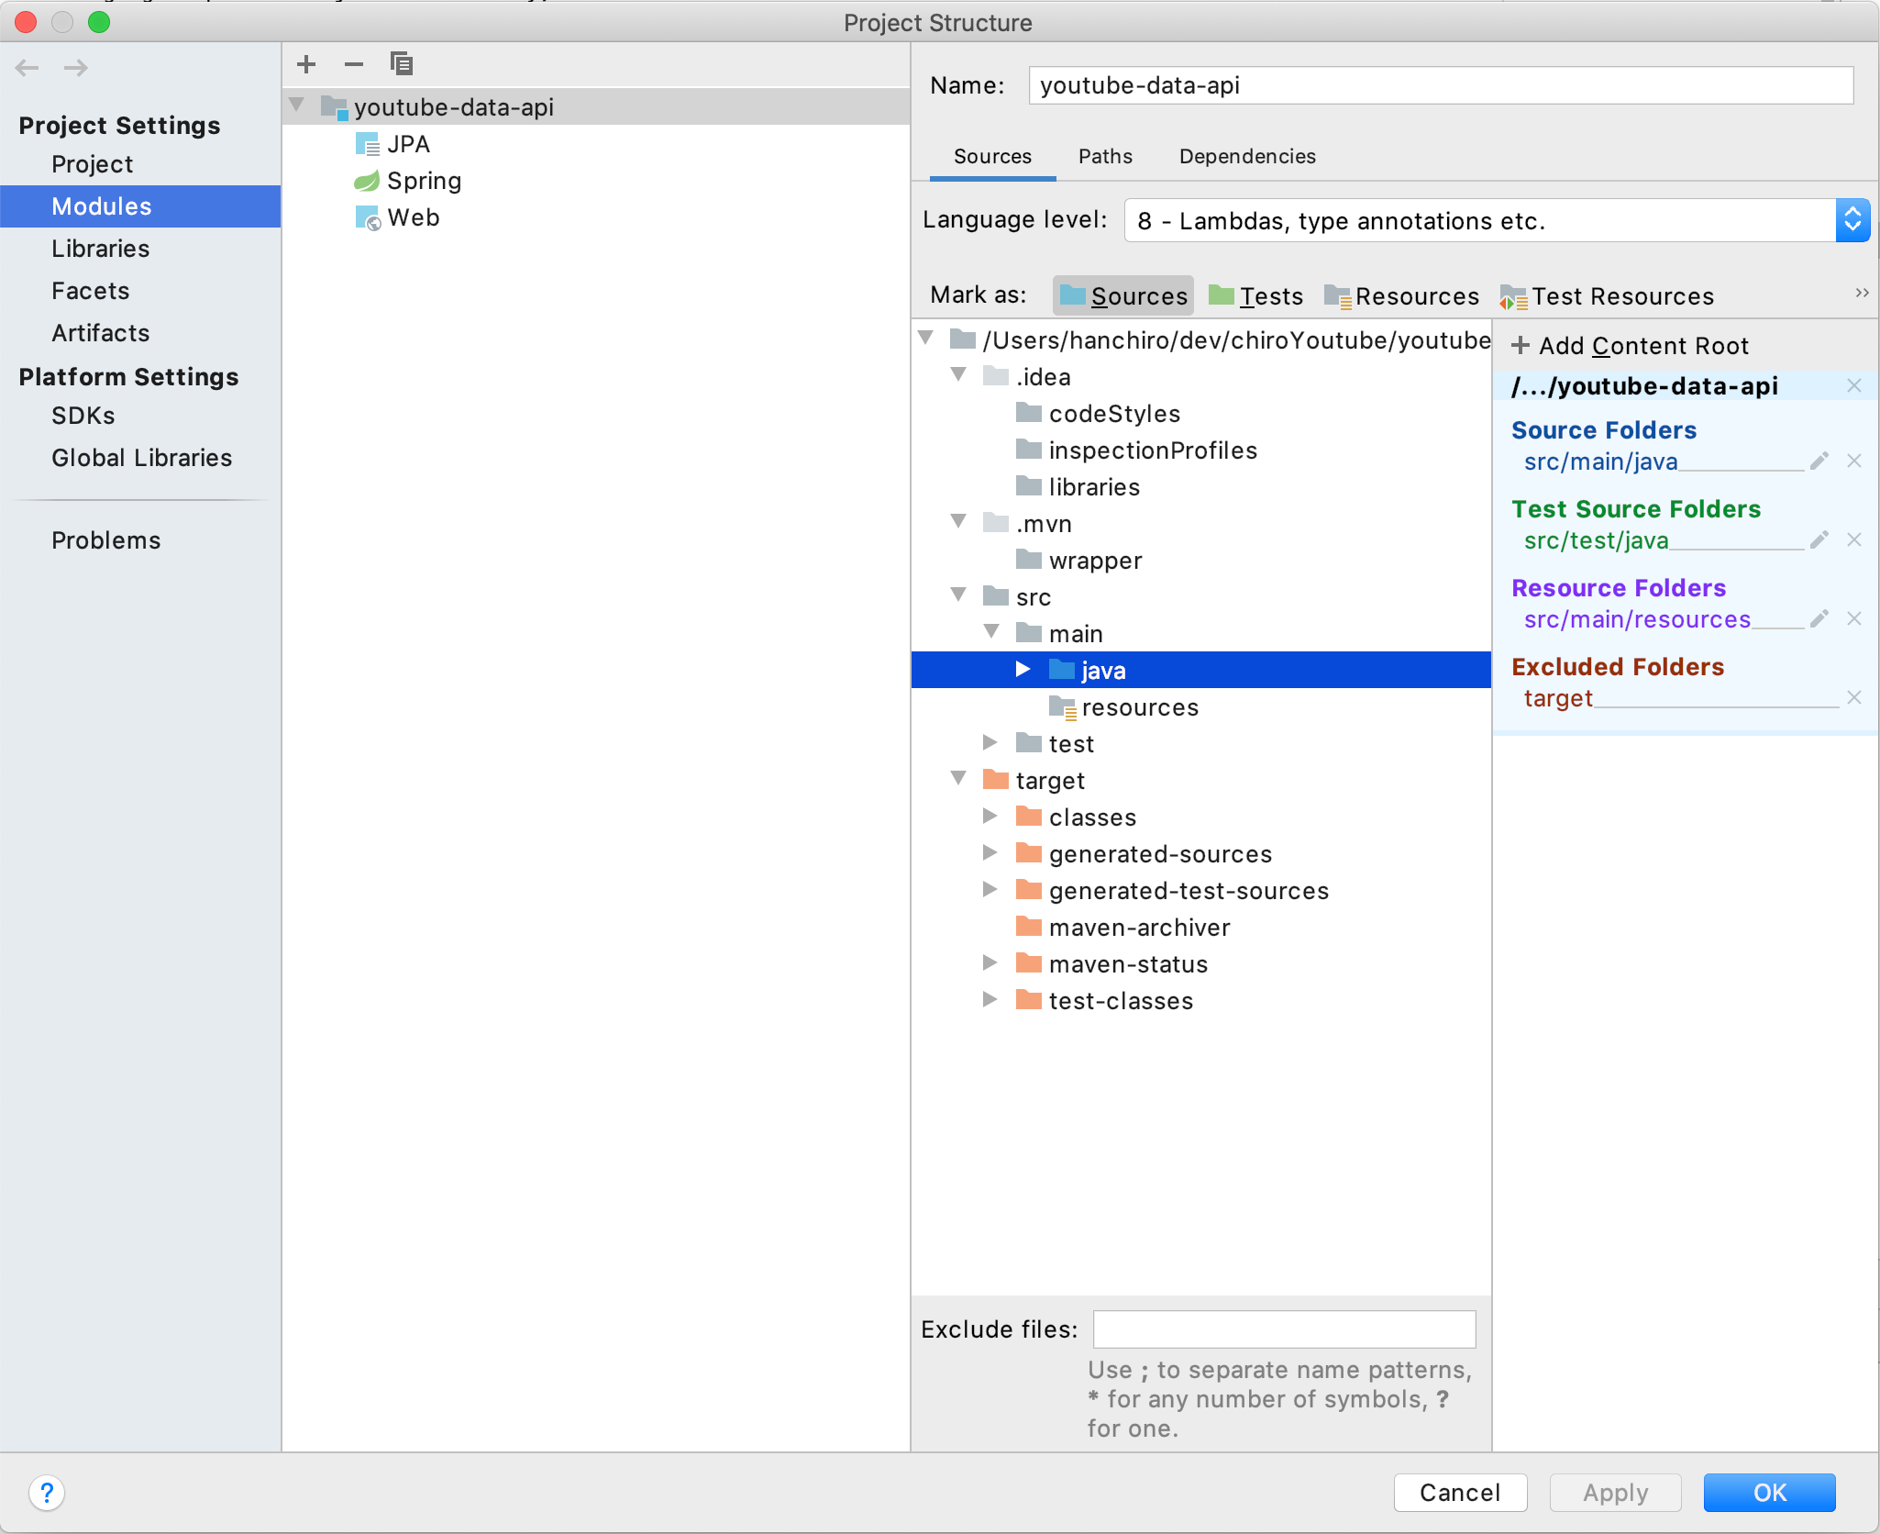This screenshot has height=1534, width=1880.
Task: Click the pencil icon beside src/main/java
Action: [1819, 461]
